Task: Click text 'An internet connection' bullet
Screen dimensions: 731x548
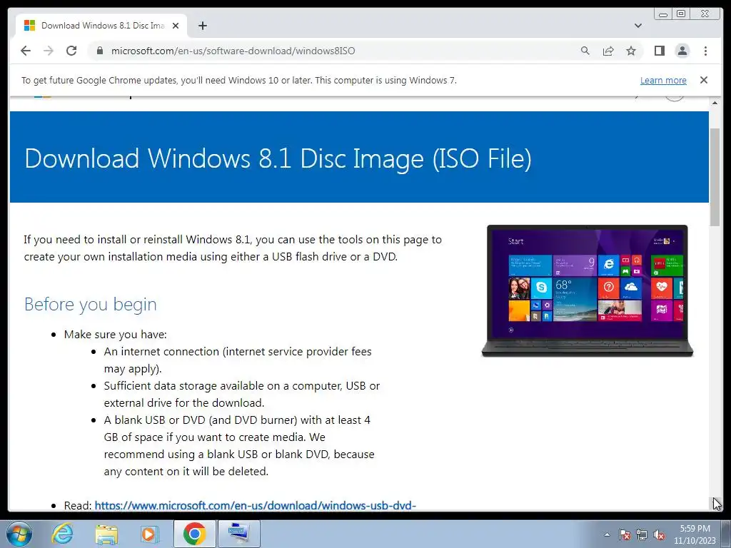Action: click(238, 360)
